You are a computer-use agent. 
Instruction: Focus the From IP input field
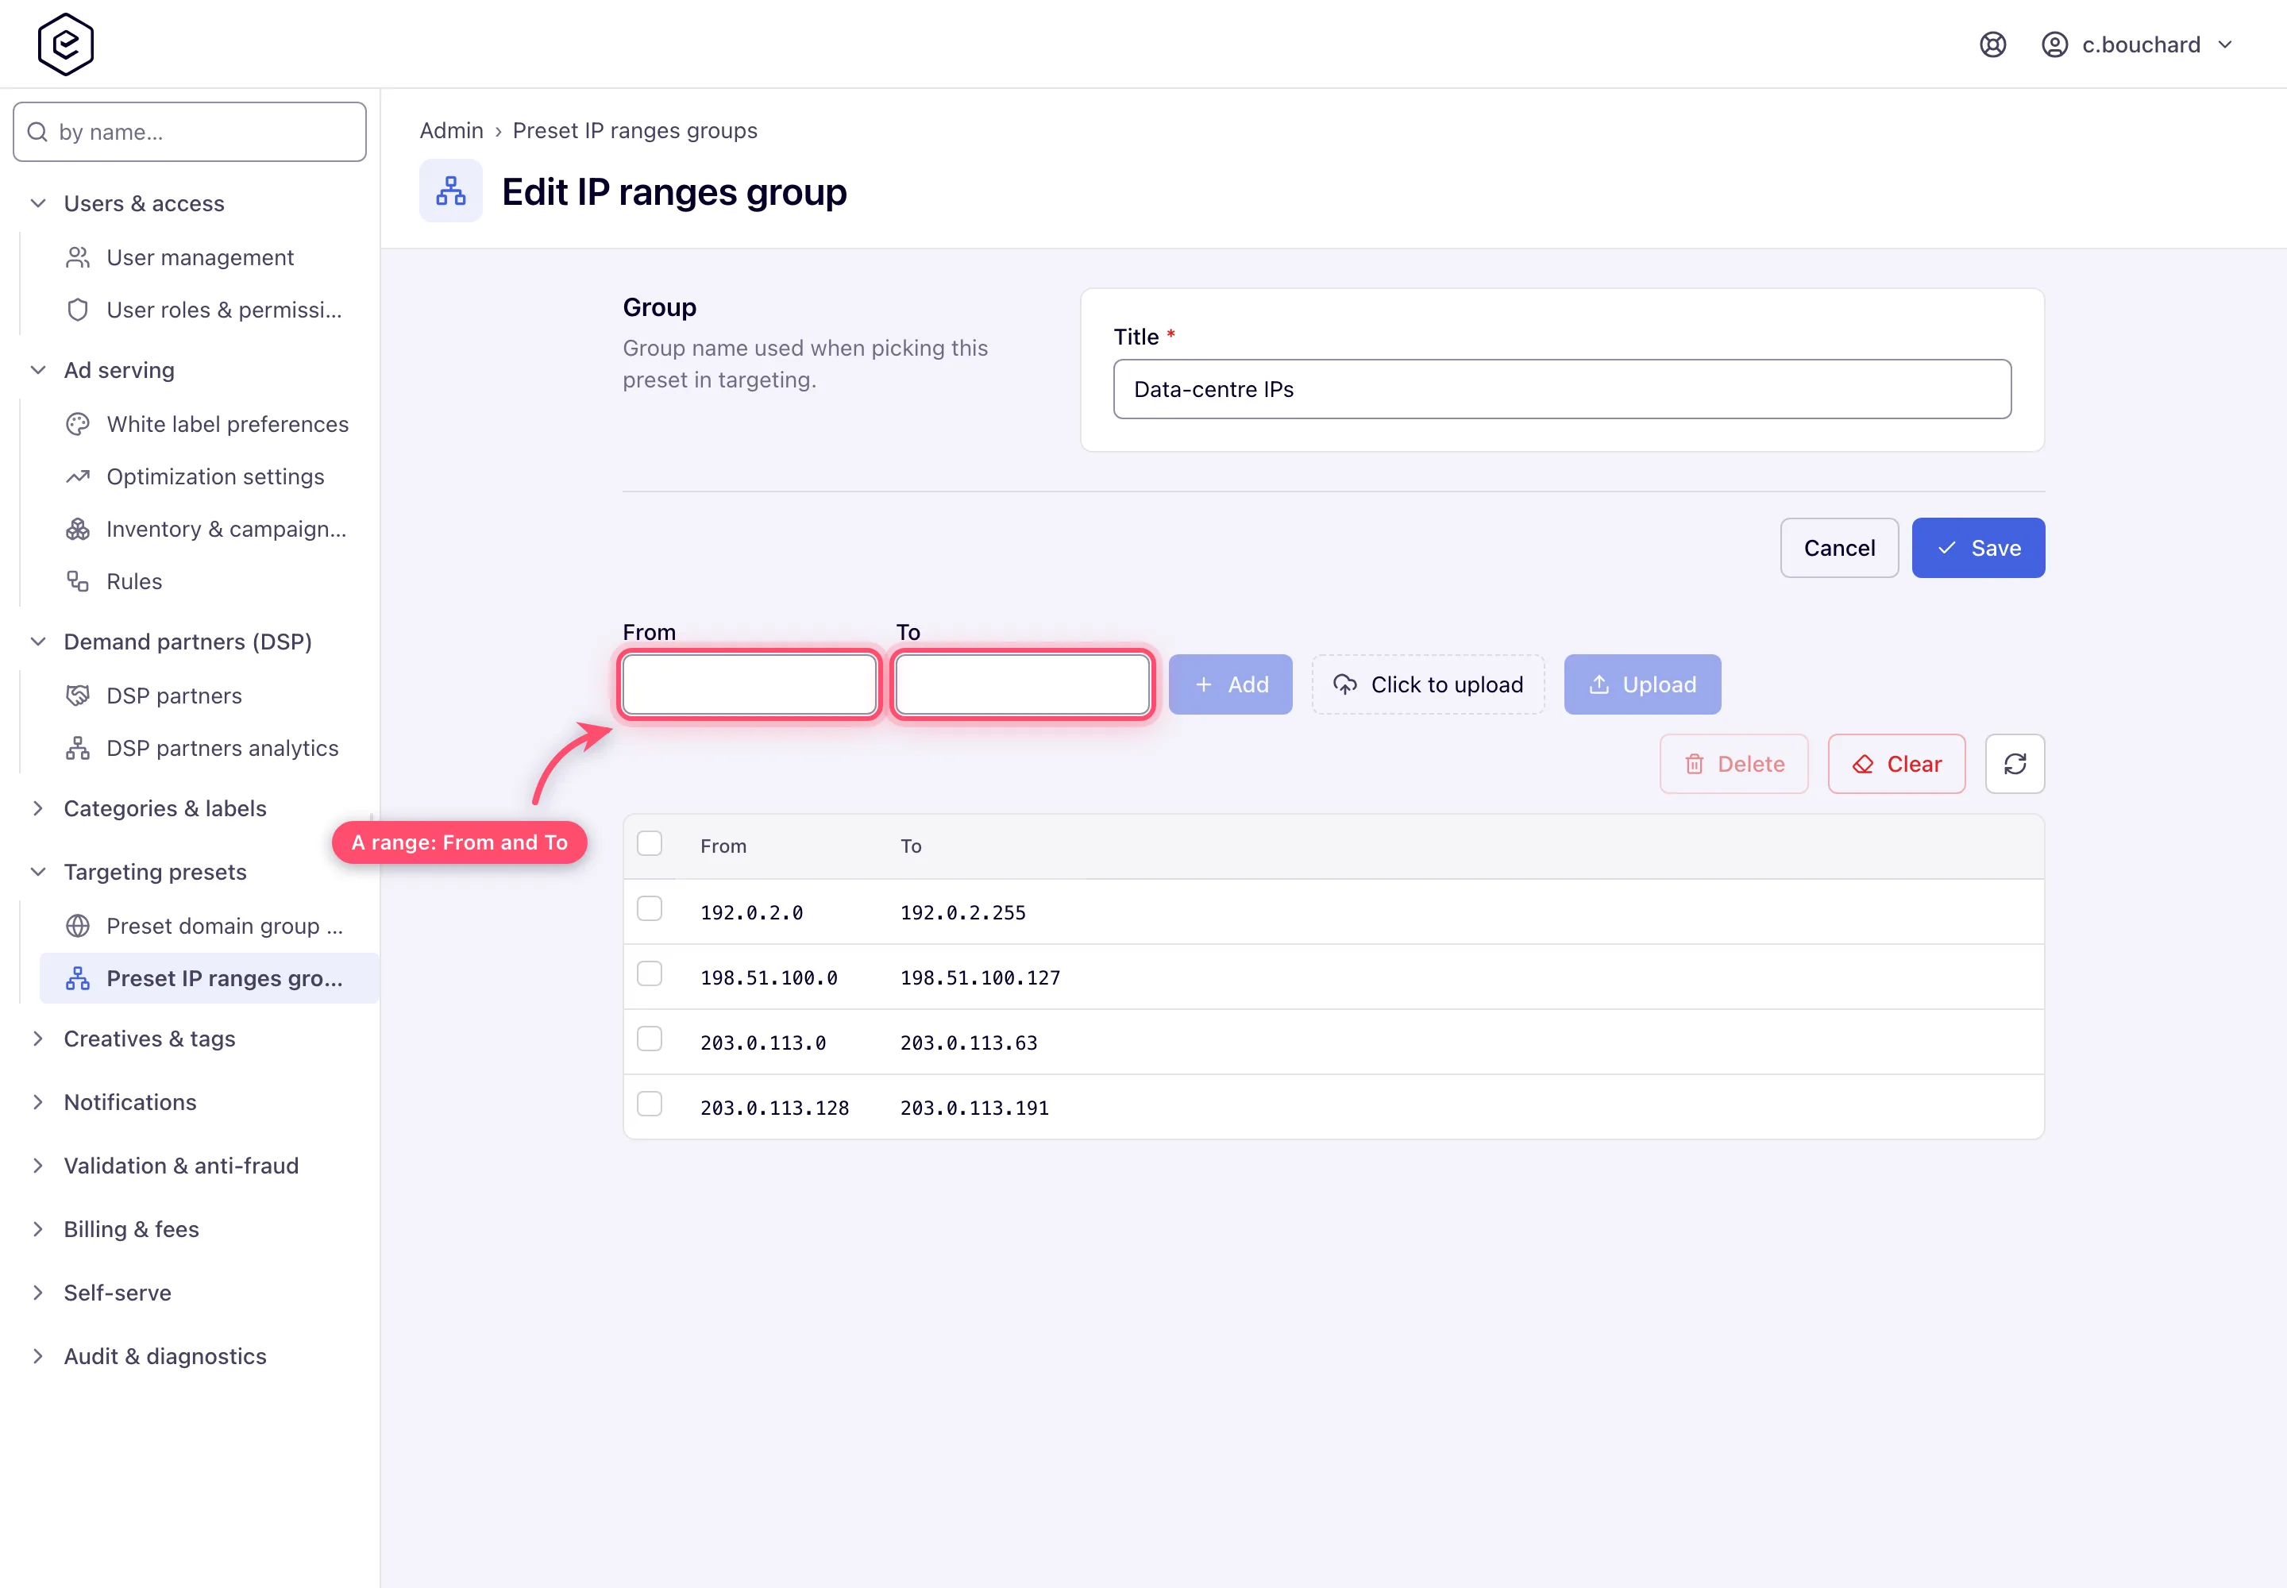[x=750, y=684]
